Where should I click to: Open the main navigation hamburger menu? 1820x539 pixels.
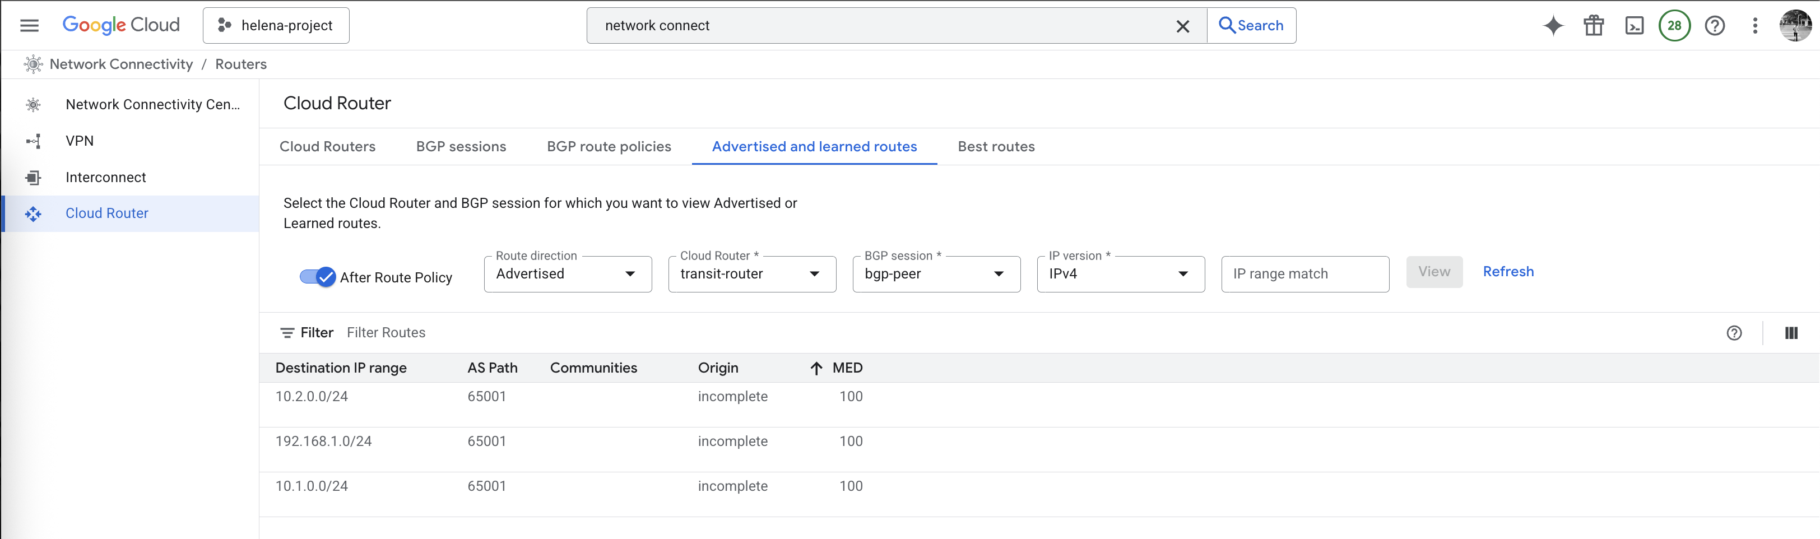(29, 25)
